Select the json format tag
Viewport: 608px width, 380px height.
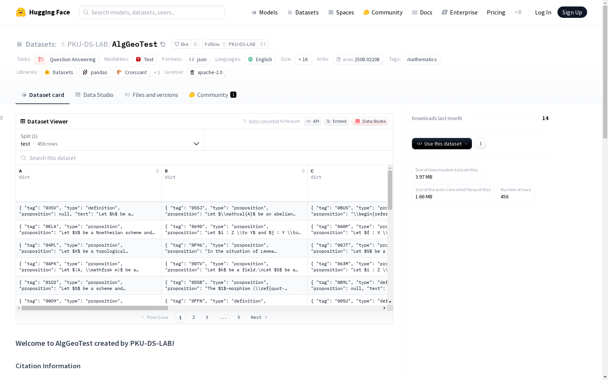[198, 59]
